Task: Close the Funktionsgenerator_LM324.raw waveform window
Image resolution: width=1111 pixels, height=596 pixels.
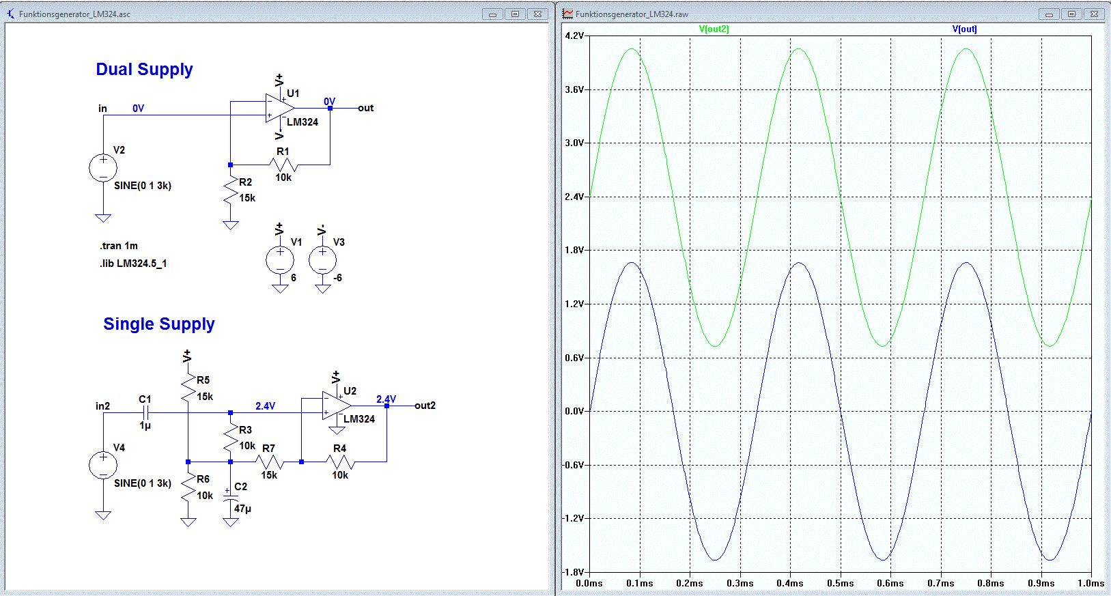Action: click(1094, 14)
